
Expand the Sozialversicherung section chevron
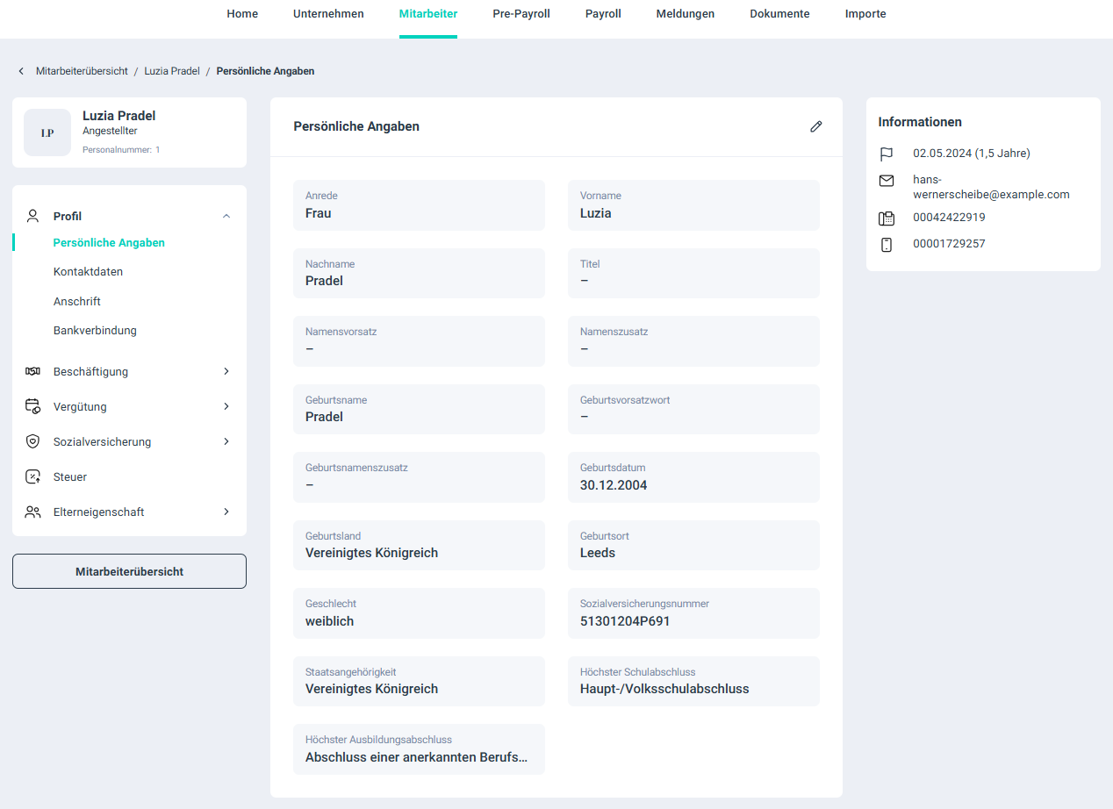pos(226,442)
